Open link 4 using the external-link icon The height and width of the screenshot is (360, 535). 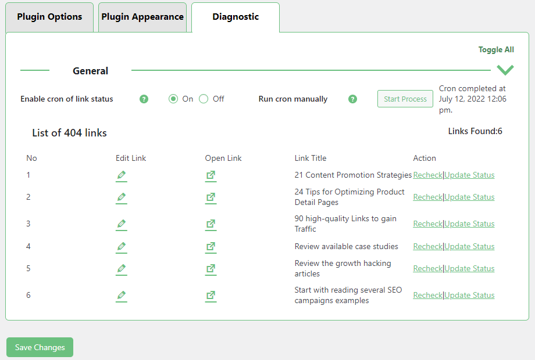click(x=211, y=247)
